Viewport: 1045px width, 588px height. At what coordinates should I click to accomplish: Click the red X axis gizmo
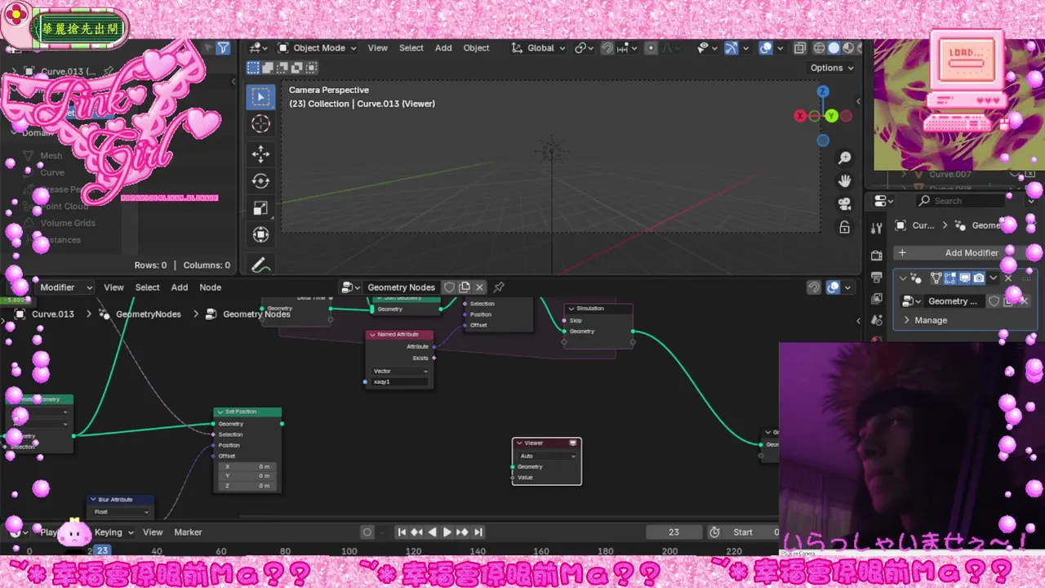click(x=800, y=116)
